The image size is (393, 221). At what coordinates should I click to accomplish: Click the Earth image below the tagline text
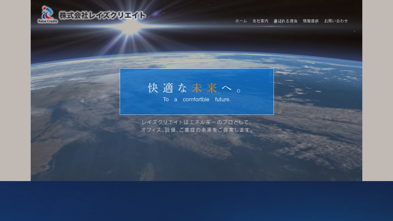196,157
